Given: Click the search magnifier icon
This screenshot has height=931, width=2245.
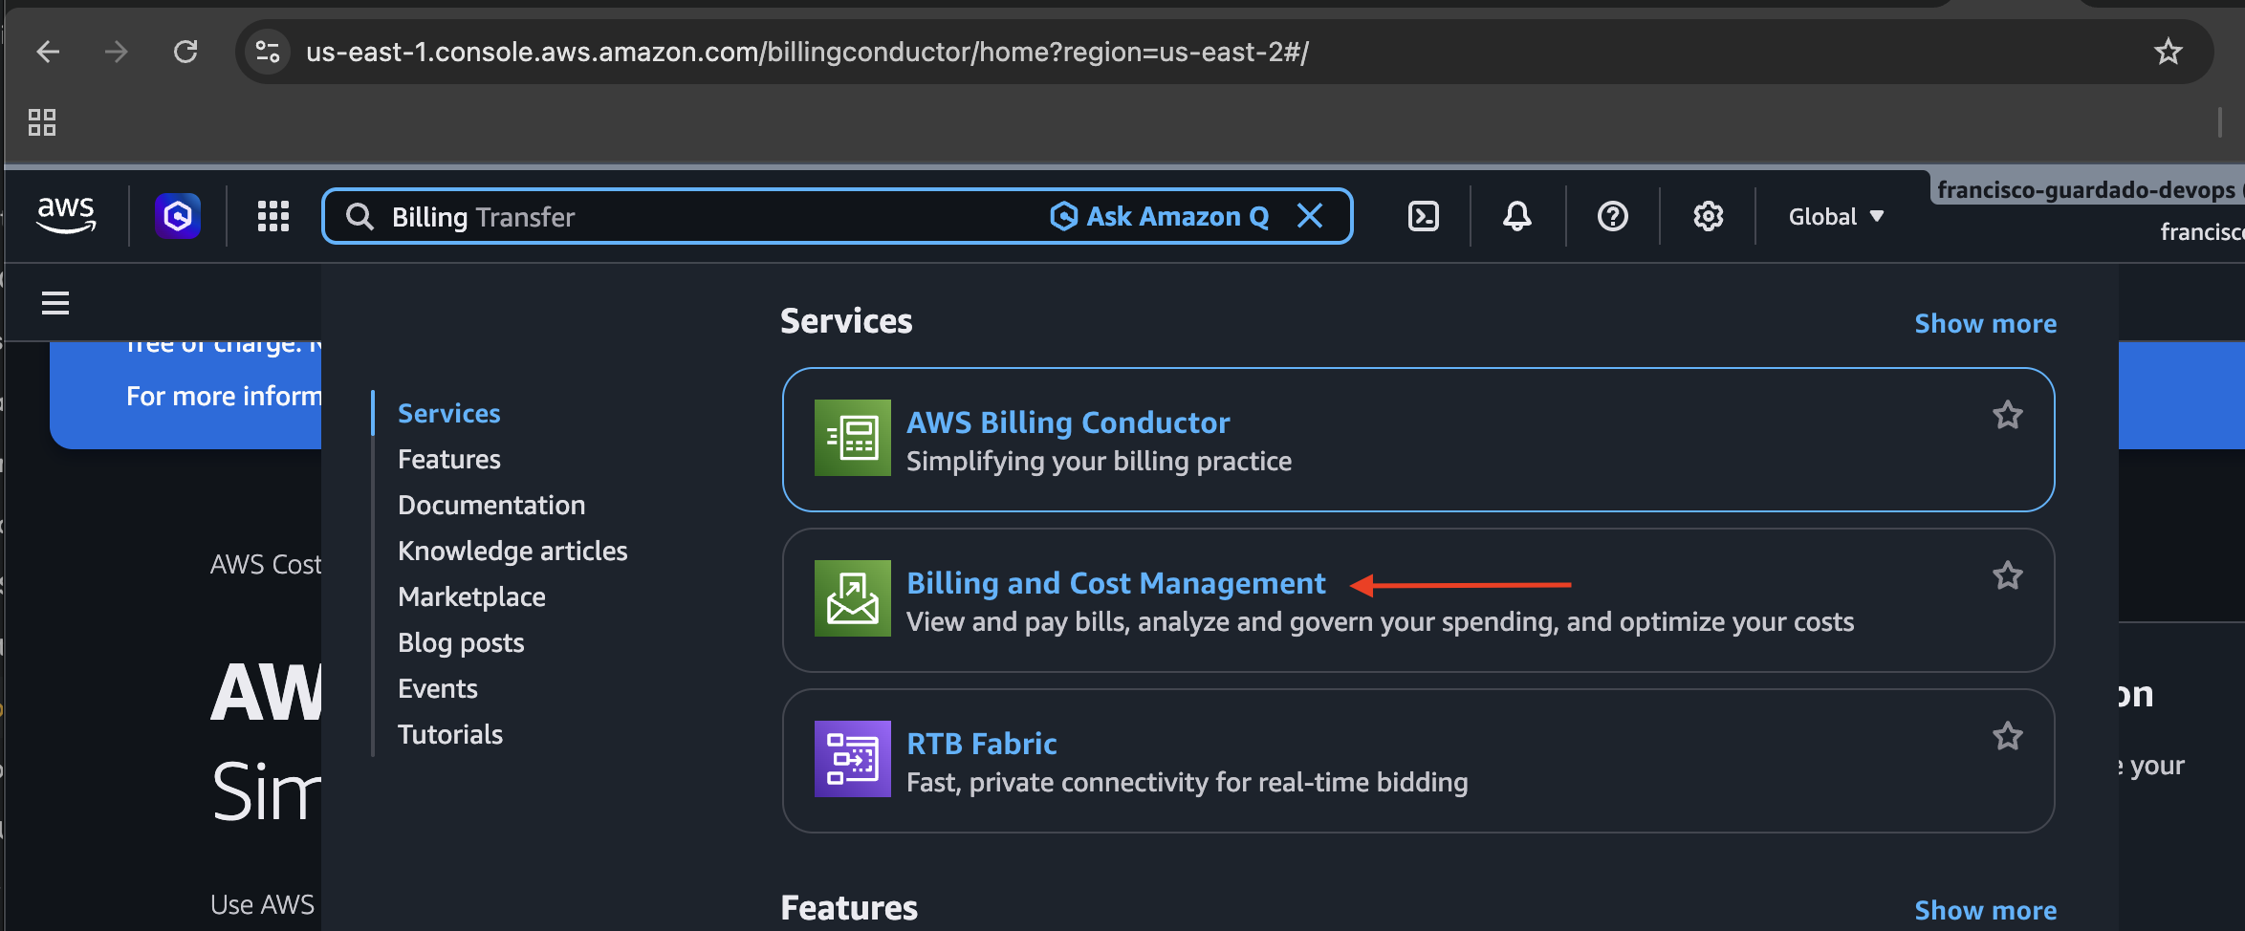Looking at the screenshot, I should 360,217.
